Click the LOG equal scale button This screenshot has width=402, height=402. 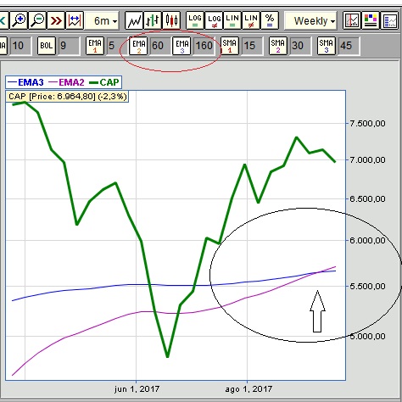[195, 20]
